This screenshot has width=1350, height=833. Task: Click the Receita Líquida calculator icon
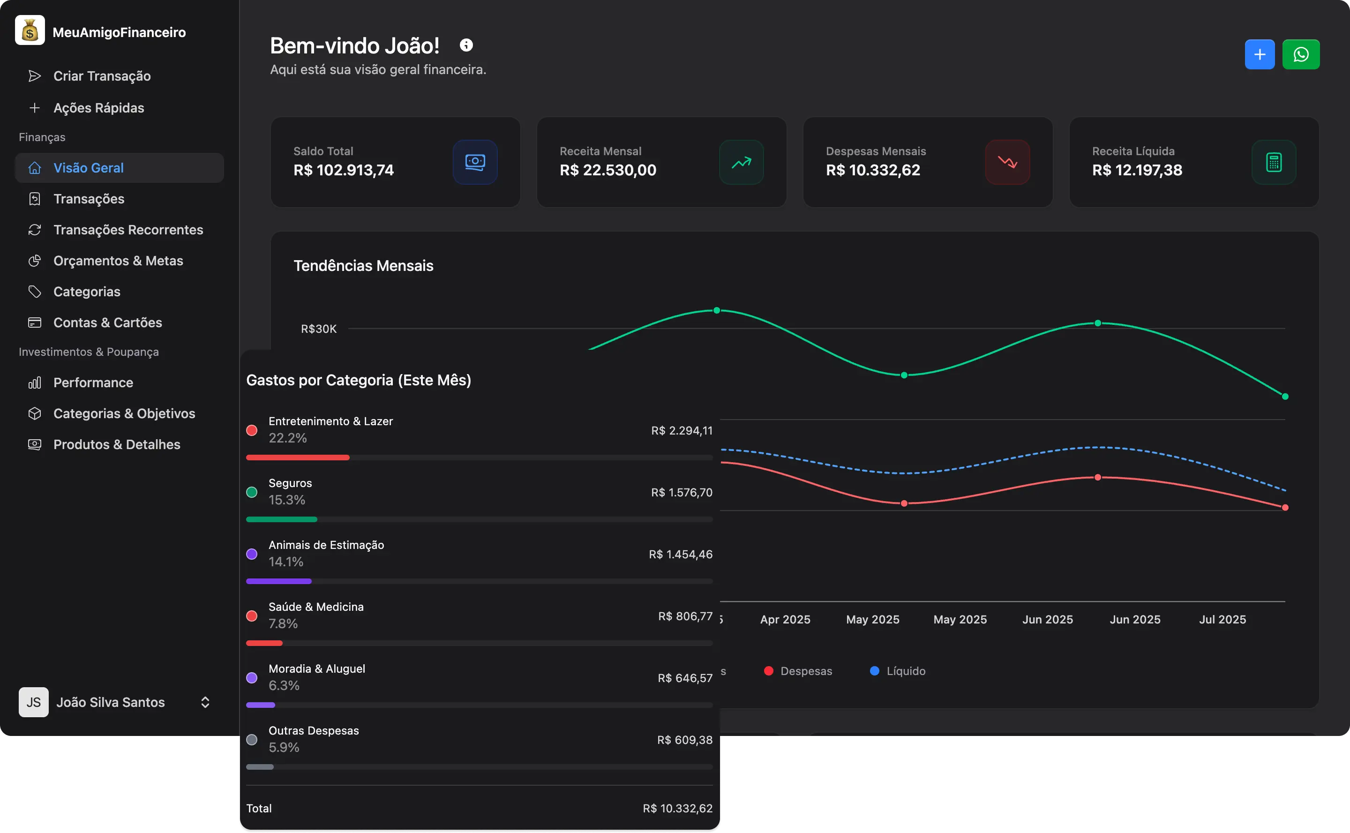[x=1274, y=162]
